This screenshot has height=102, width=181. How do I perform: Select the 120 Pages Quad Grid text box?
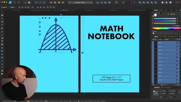[111, 78]
